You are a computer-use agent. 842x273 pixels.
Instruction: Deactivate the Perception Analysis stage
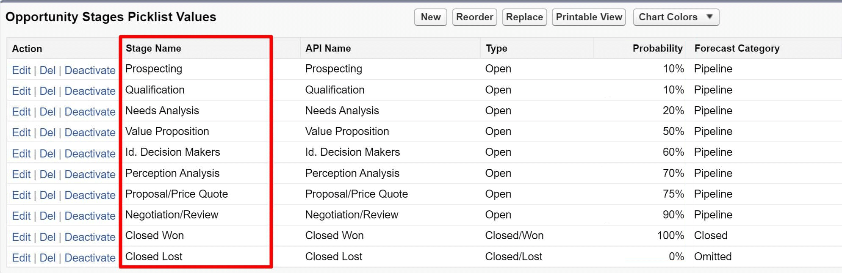(x=90, y=174)
